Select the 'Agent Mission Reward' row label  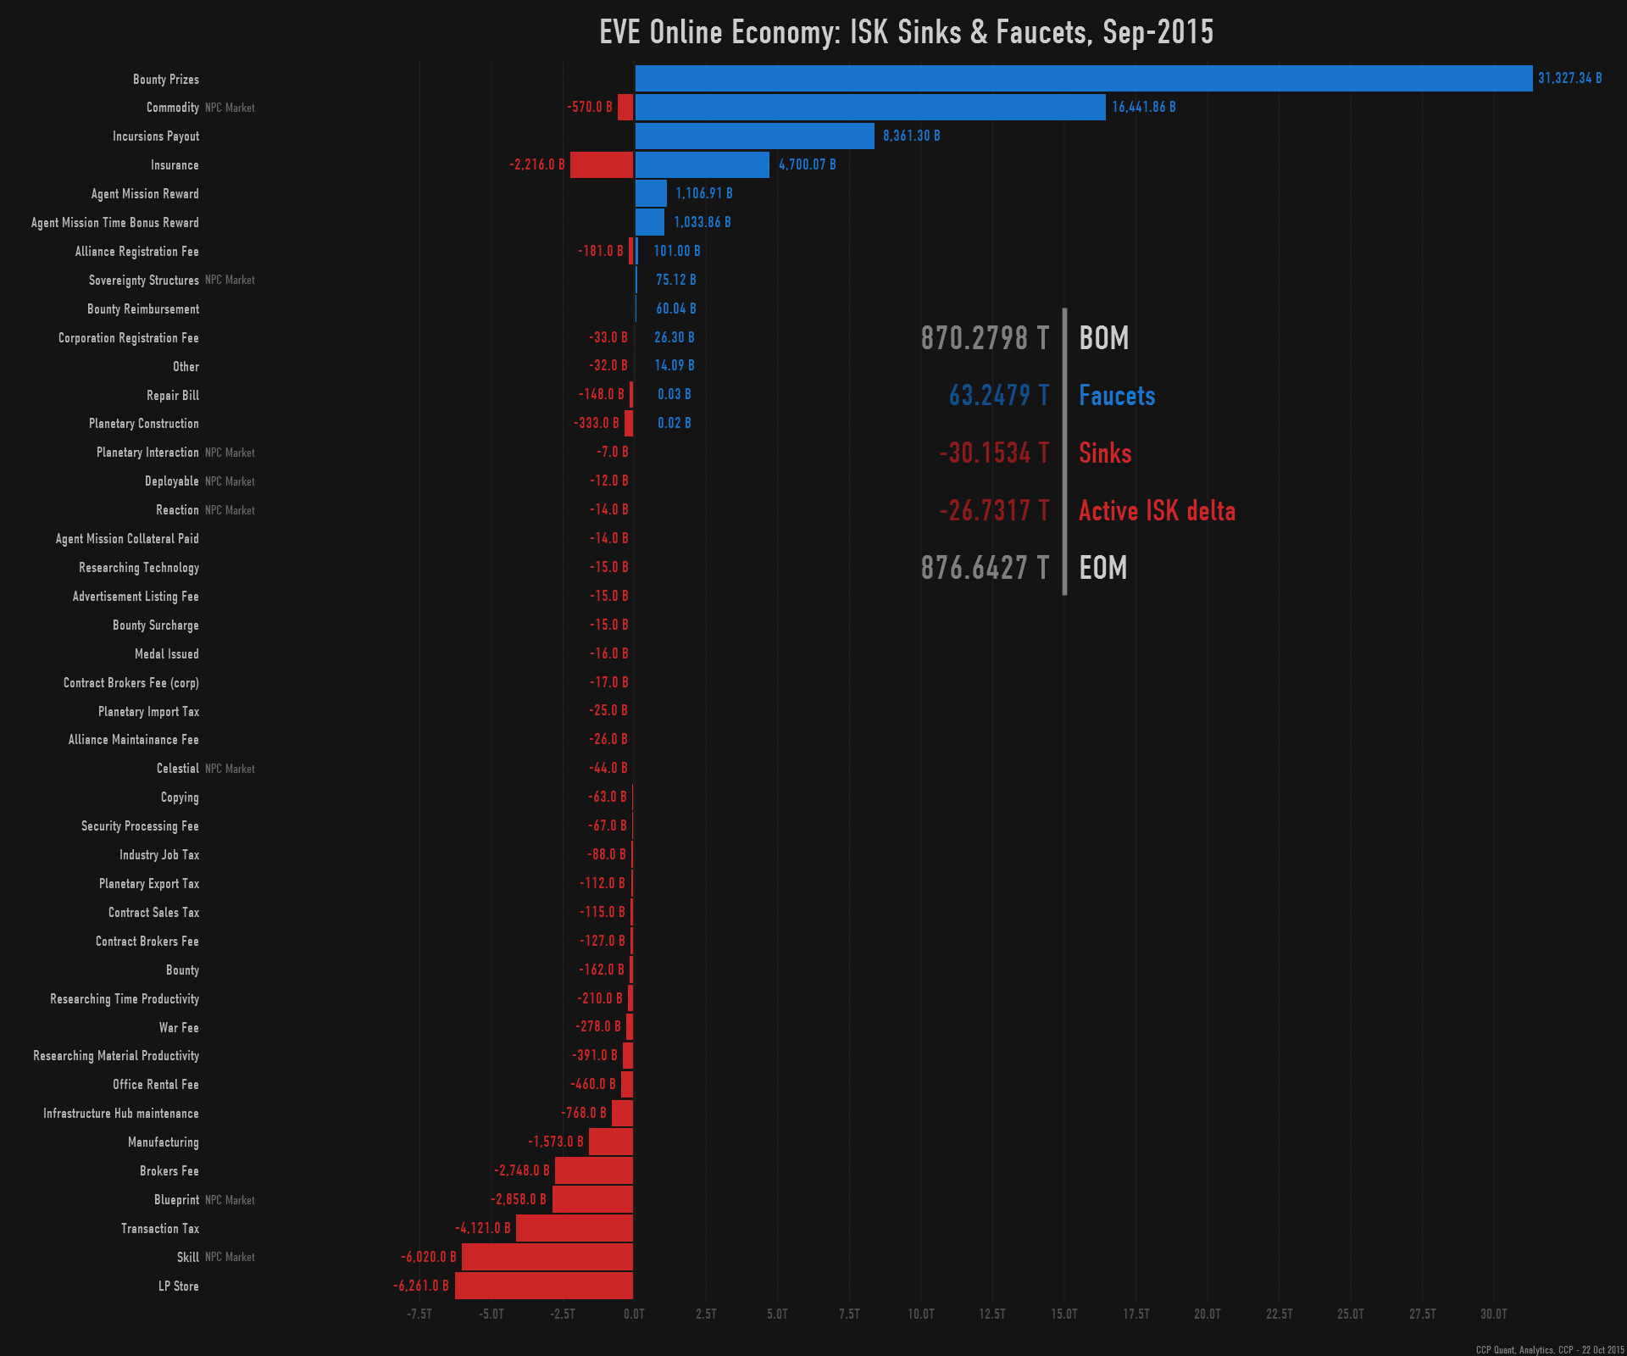pos(145,194)
